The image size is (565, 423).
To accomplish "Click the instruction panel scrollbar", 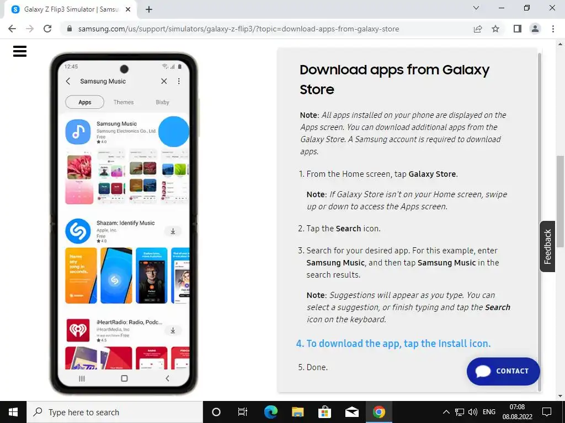I will pos(540,223).
